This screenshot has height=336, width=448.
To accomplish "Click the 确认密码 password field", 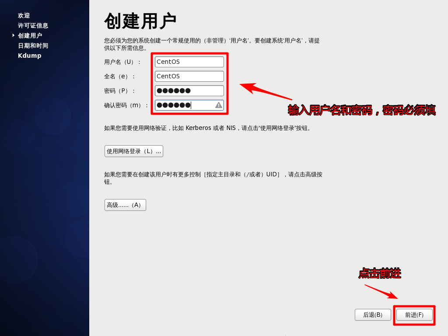I will click(189, 105).
